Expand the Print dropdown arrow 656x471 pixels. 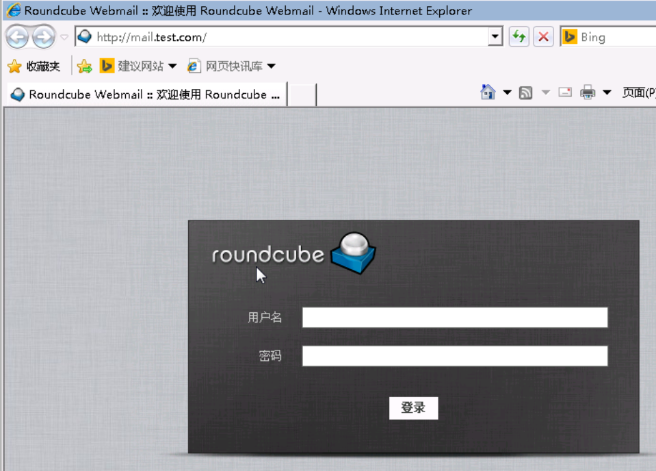pos(607,92)
